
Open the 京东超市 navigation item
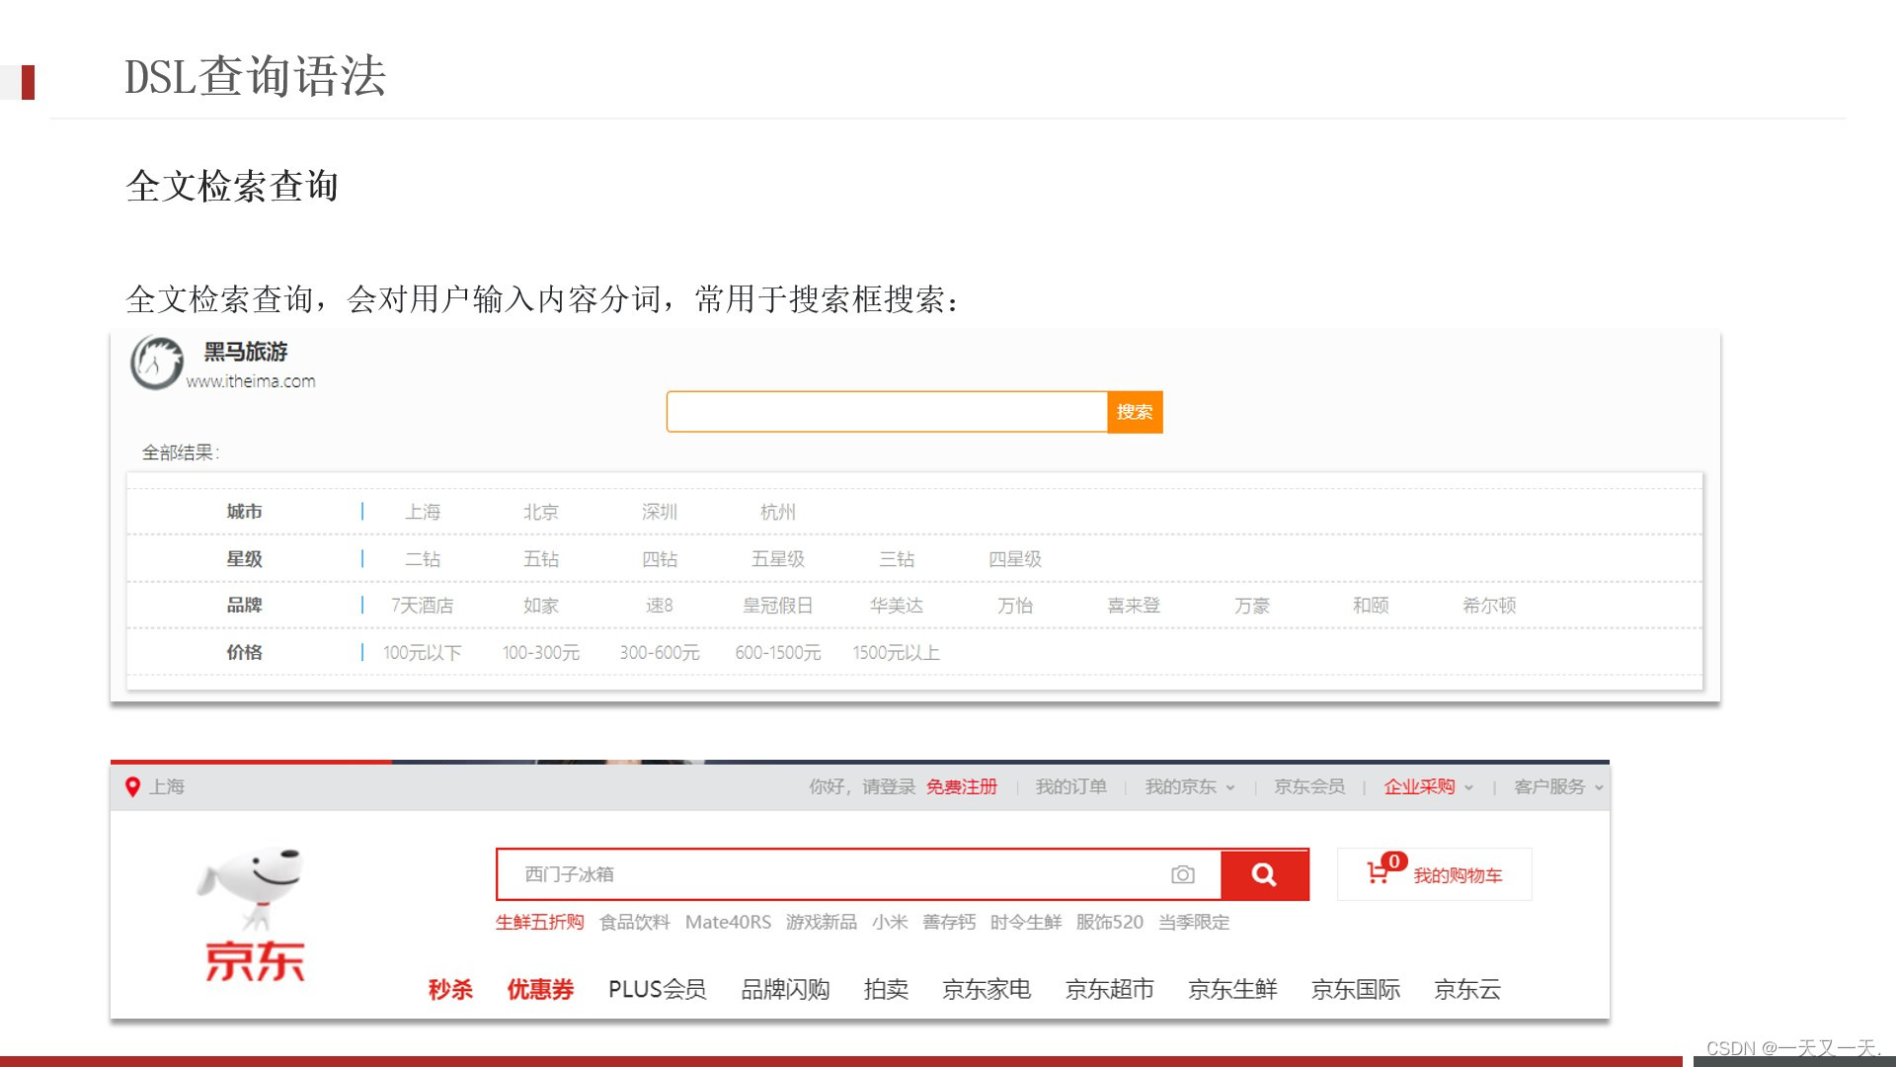pos(1108,990)
